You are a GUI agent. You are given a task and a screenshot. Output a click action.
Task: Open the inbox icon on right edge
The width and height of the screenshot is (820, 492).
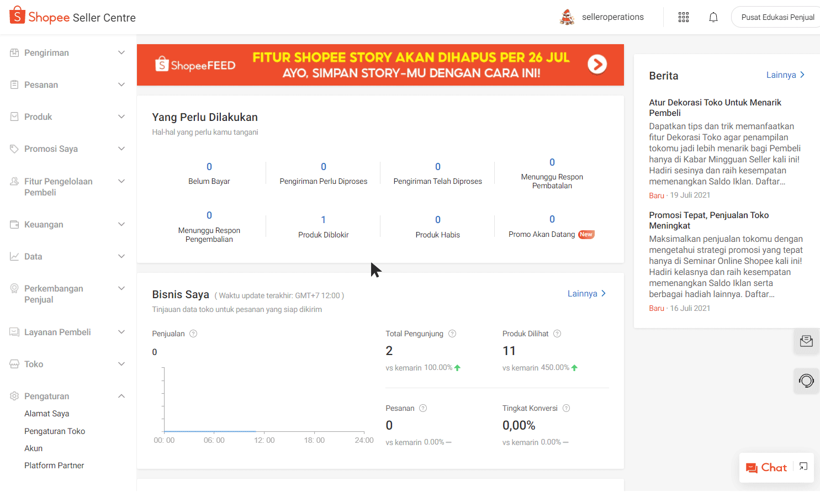[806, 341]
